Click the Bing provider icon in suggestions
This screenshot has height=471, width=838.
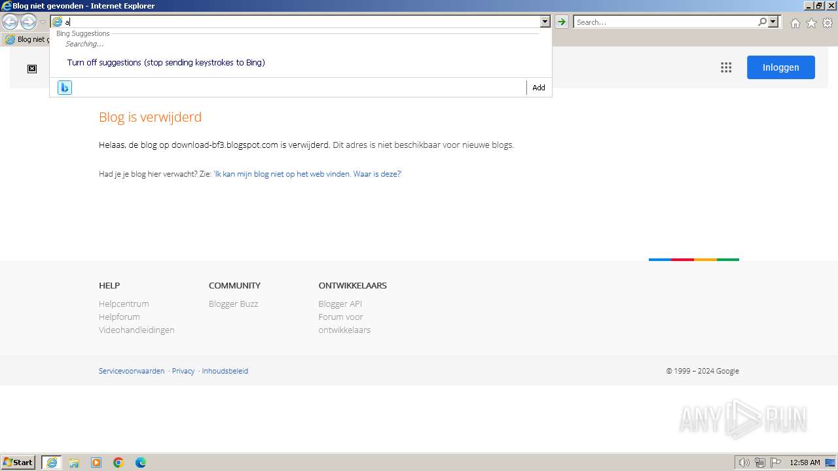pyautogui.click(x=64, y=88)
